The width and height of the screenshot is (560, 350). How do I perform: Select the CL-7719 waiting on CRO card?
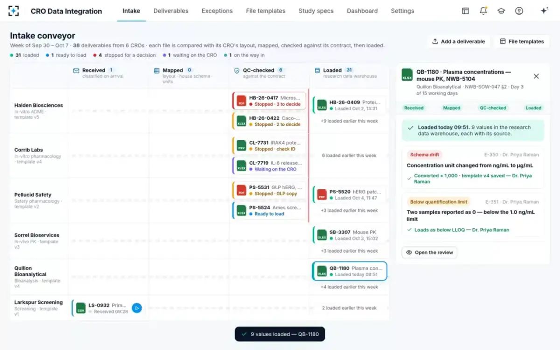(x=269, y=166)
